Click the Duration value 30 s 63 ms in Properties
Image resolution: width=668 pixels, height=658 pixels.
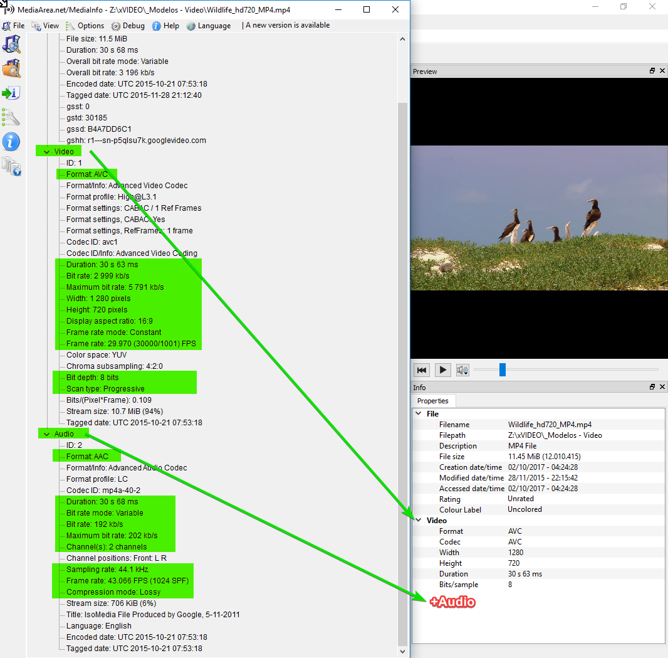[524, 574]
